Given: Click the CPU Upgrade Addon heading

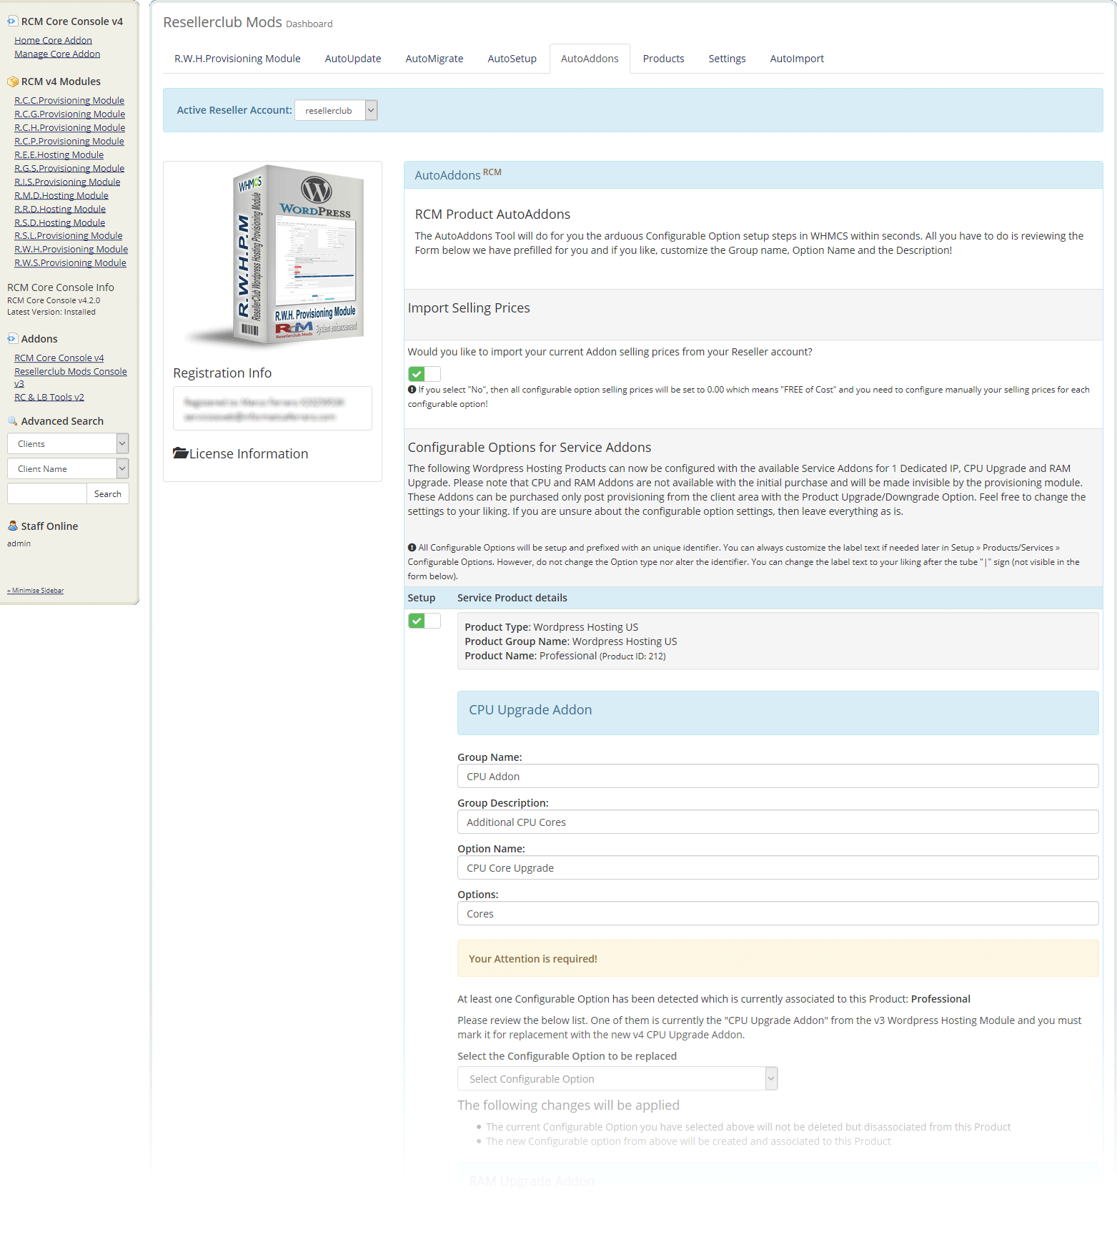Looking at the screenshot, I should coord(530,710).
